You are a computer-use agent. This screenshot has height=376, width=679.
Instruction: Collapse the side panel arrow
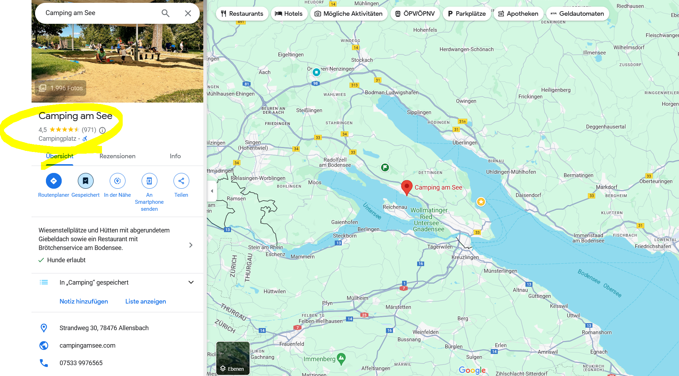click(x=212, y=191)
